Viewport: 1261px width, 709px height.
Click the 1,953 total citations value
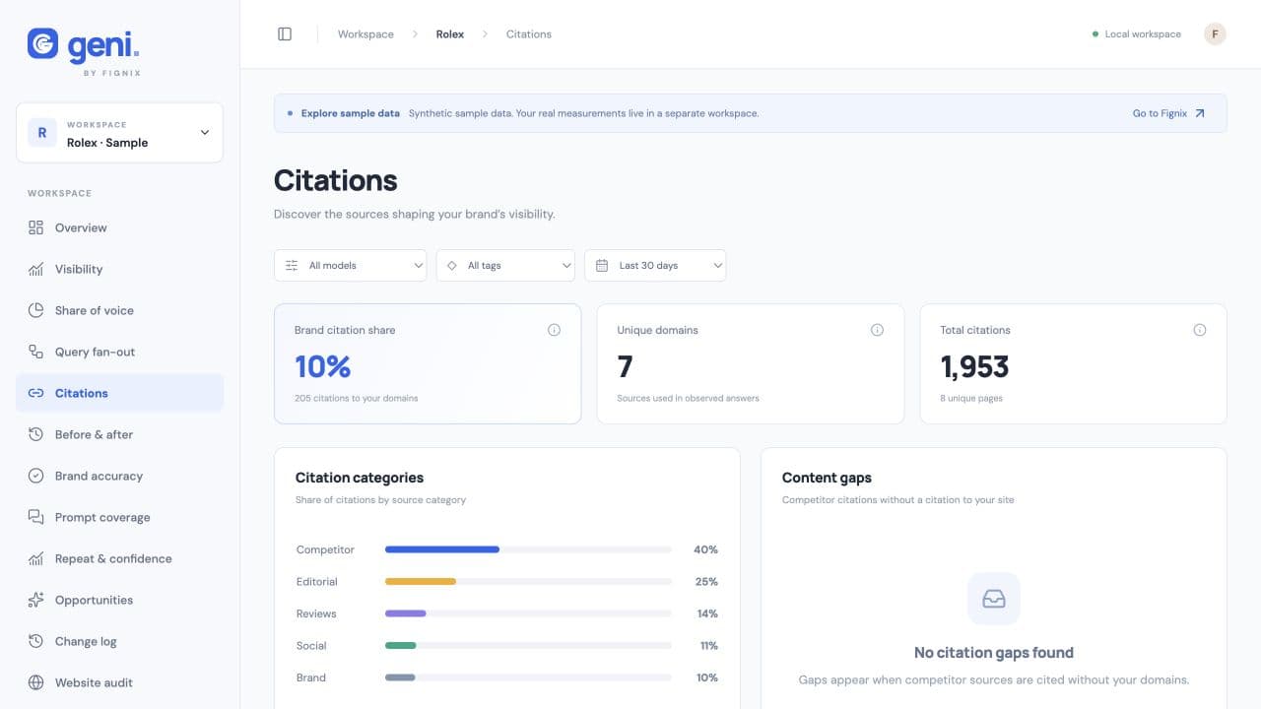974,367
